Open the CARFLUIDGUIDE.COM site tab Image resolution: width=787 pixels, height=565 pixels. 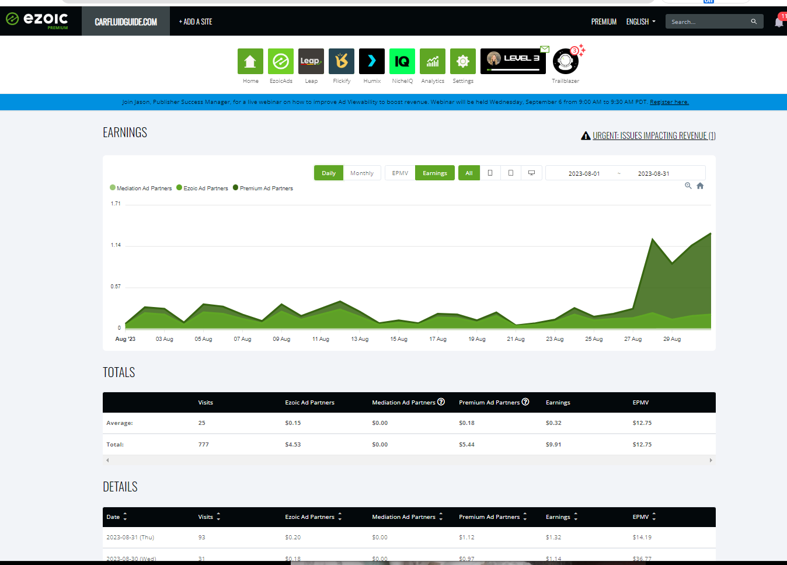126,22
